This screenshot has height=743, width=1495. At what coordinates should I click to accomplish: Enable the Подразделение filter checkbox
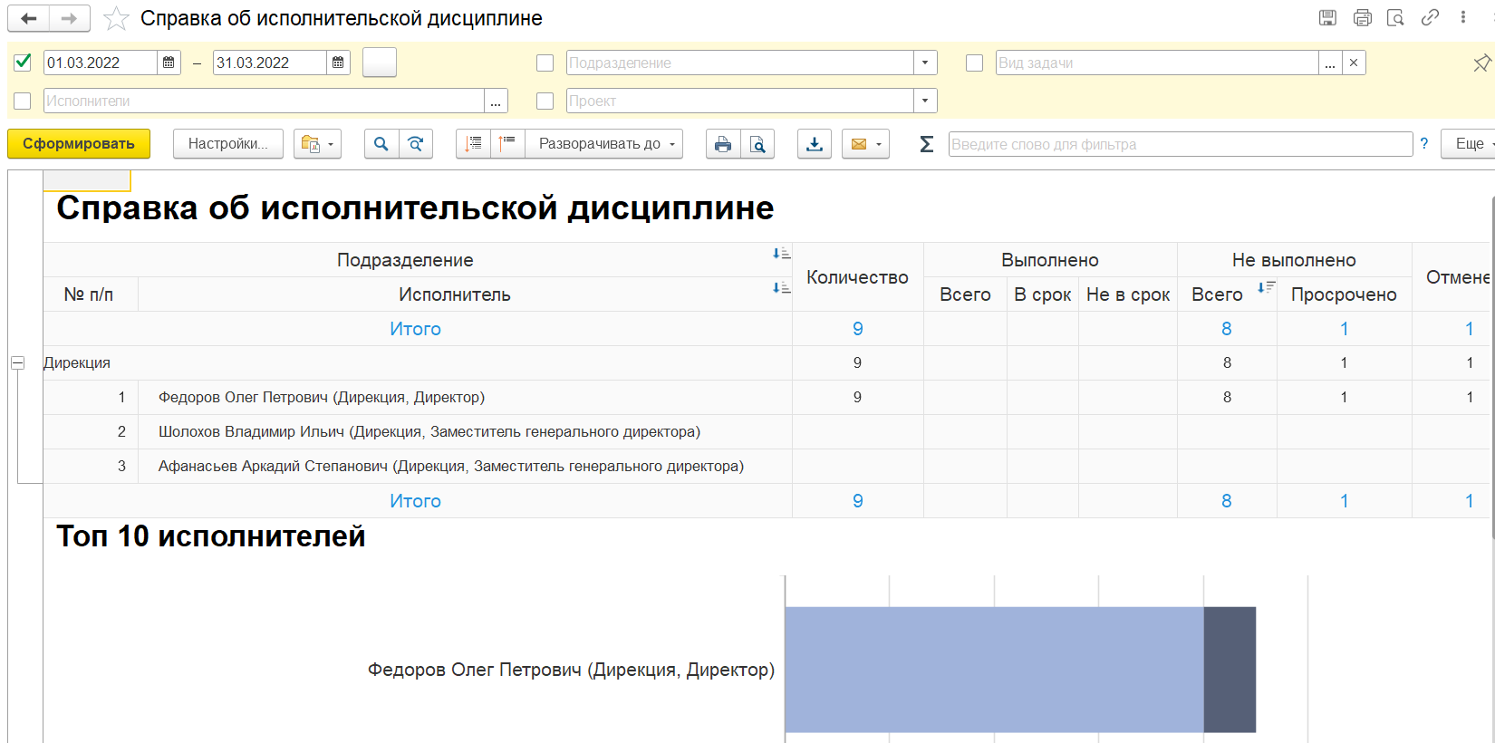(545, 63)
